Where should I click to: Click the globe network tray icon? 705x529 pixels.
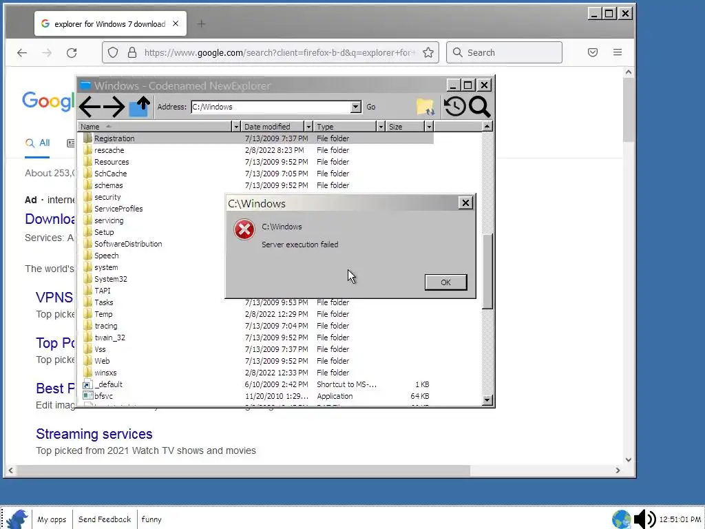coord(622,519)
